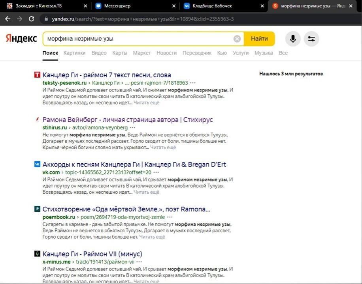This screenshot has width=362, height=284.
Task: Expand the options menu next to teksty-pesenok.ru URL
Action: tap(192, 83)
